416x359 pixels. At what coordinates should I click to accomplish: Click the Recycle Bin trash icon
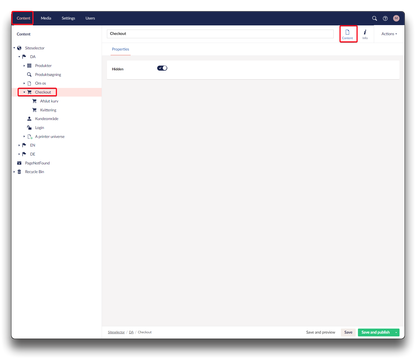tap(19, 172)
